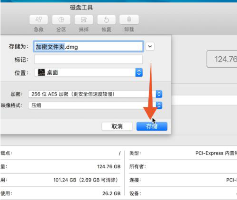Select the 256-bit AES encryption option text
The height and width of the screenshot is (200, 237).
tap(73, 94)
